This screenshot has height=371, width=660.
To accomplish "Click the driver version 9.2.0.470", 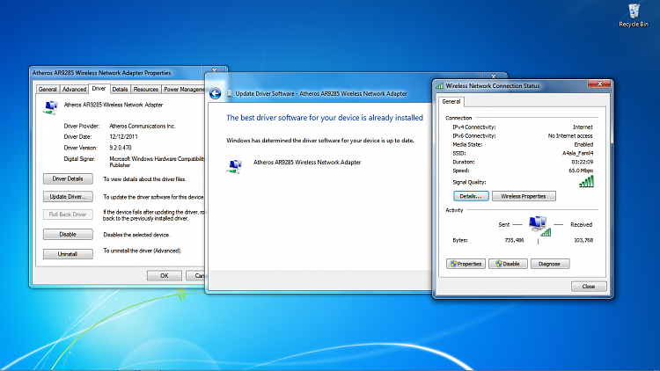I will click(x=121, y=148).
